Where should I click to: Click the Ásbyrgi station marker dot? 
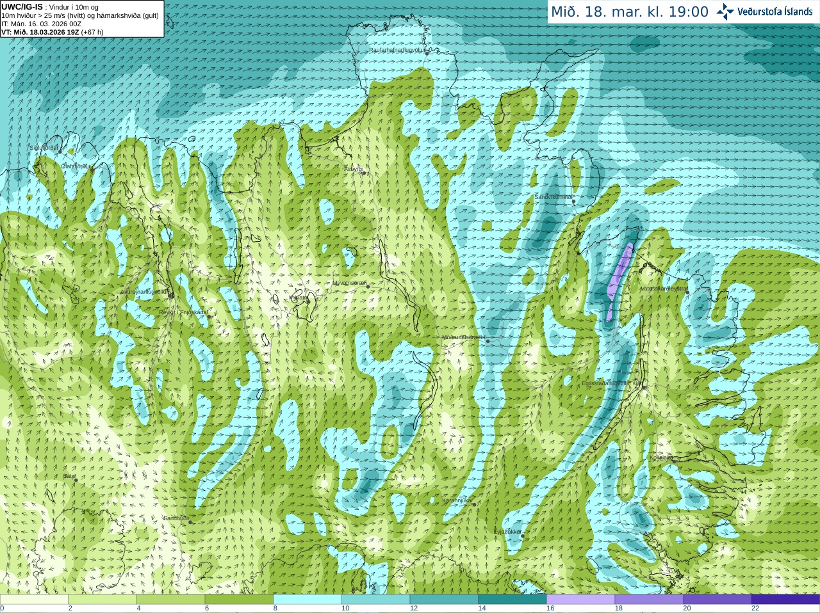coord(364,173)
